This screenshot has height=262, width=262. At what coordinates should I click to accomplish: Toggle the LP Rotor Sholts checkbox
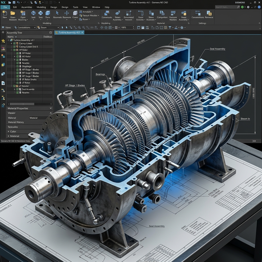pos(17,80)
